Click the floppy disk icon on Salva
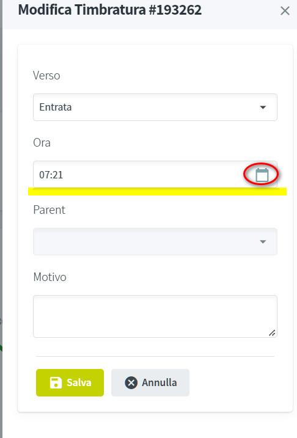Screen dimensions: 297x438 tap(56, 382)
